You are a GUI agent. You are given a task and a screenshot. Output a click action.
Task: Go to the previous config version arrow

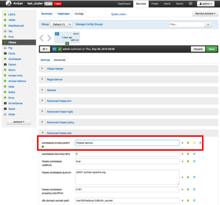42,38
